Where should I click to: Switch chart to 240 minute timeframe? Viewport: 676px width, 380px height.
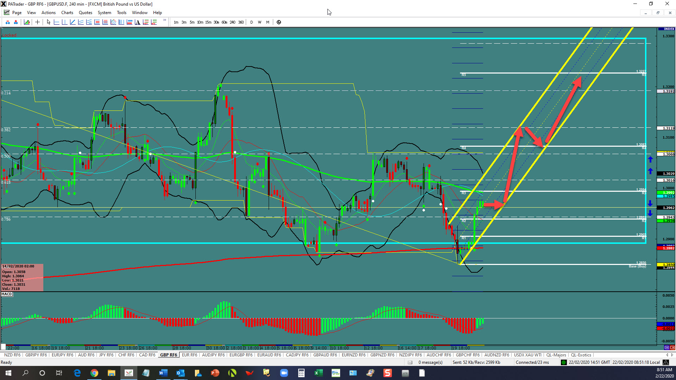(232, 22)
